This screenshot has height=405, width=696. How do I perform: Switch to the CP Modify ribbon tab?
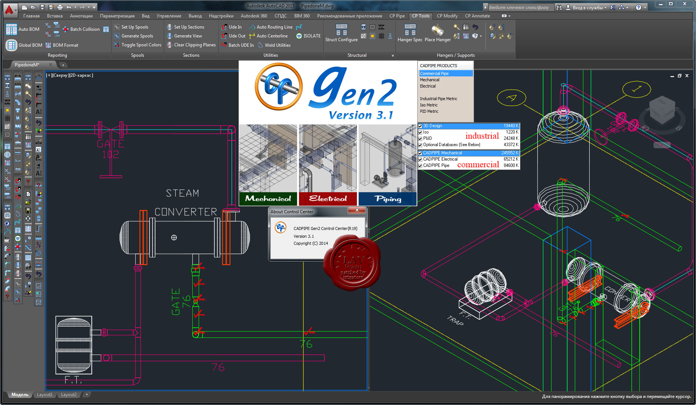pos(447,16)
